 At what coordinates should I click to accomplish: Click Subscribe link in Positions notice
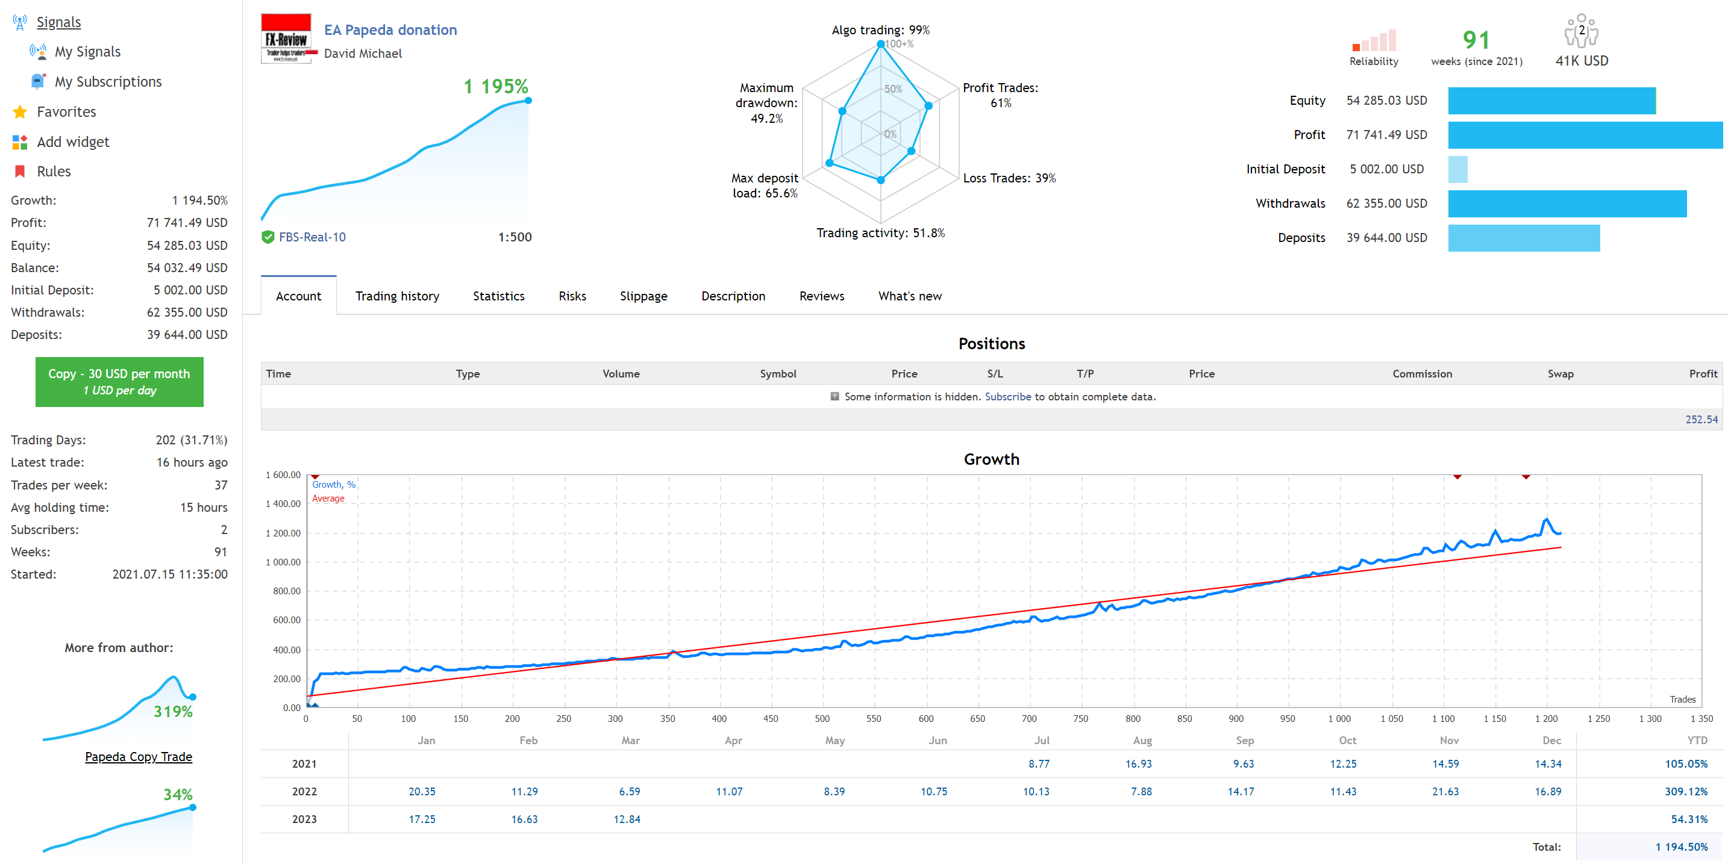coord(1007,397)
